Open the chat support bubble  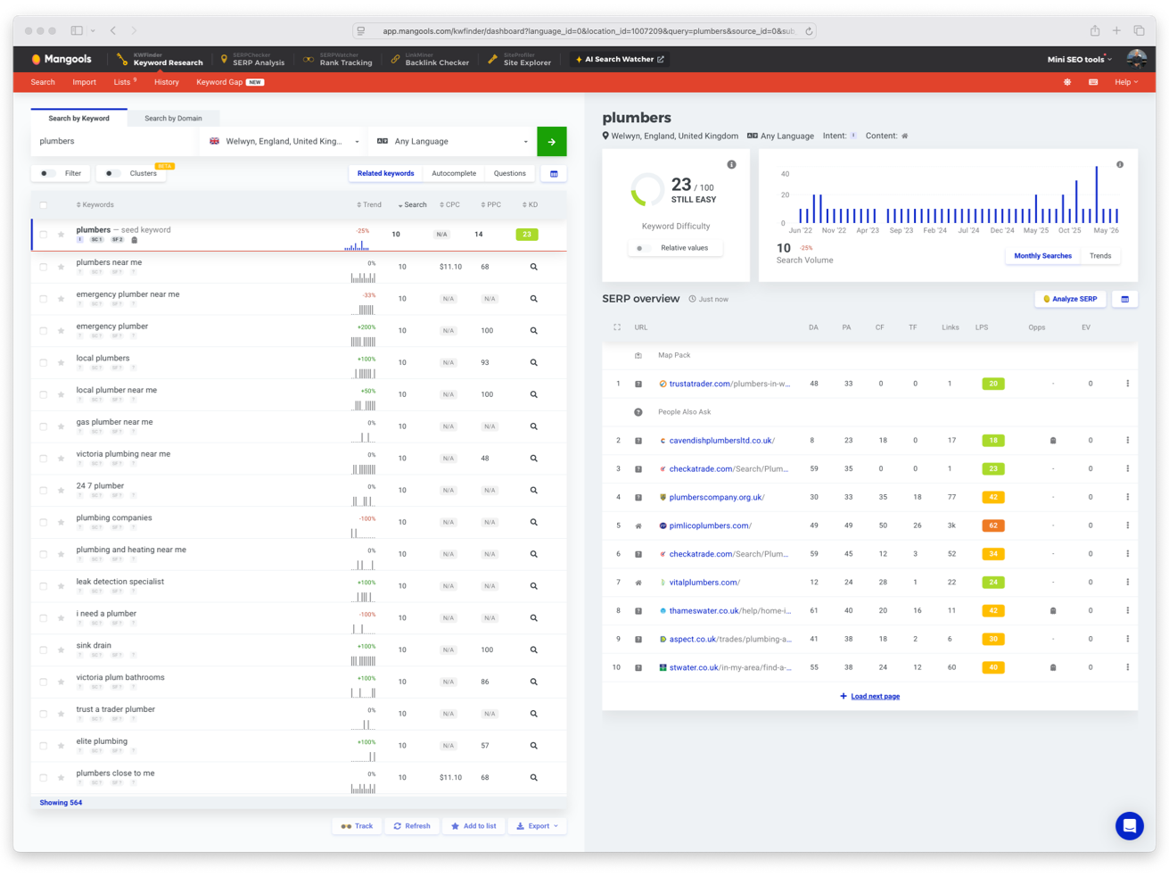1130,826
